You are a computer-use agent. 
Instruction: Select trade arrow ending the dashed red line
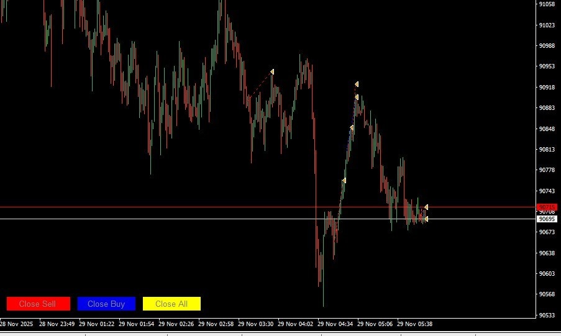[x=272, y=72]
